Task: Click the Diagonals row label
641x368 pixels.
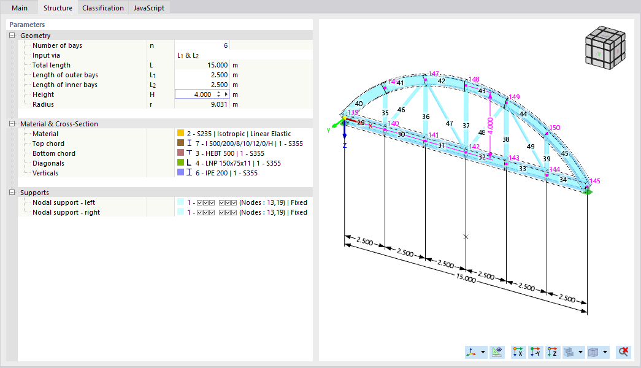Action: [48, 163]
